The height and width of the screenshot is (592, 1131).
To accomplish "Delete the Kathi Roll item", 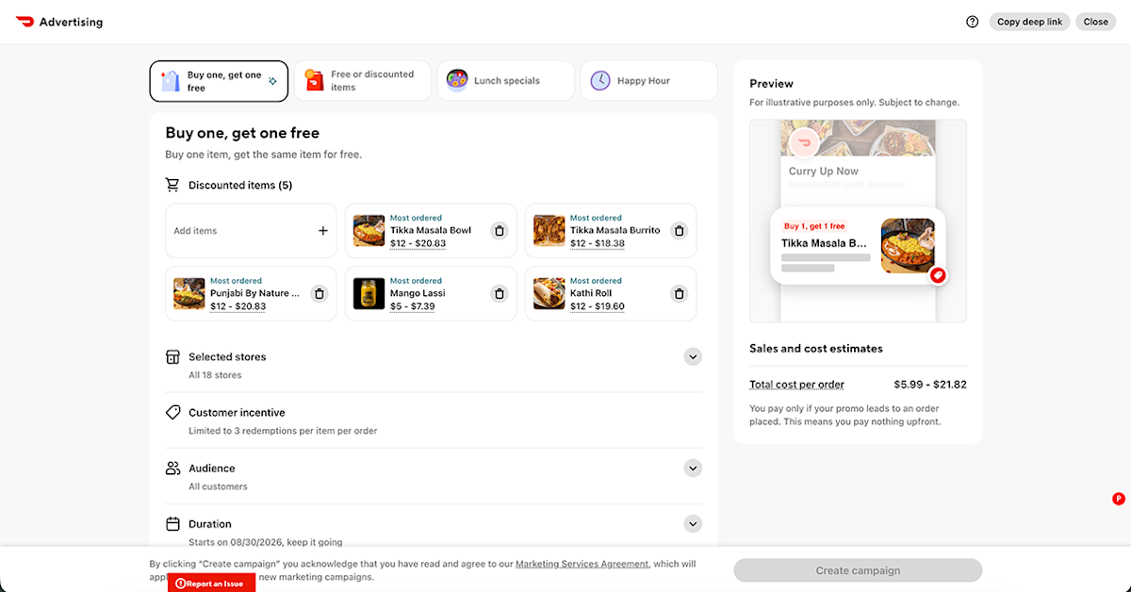I will click(x=679, y=294).
